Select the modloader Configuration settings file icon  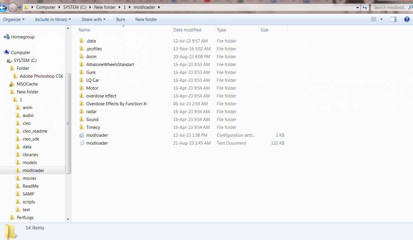click(x=82, y=135)
